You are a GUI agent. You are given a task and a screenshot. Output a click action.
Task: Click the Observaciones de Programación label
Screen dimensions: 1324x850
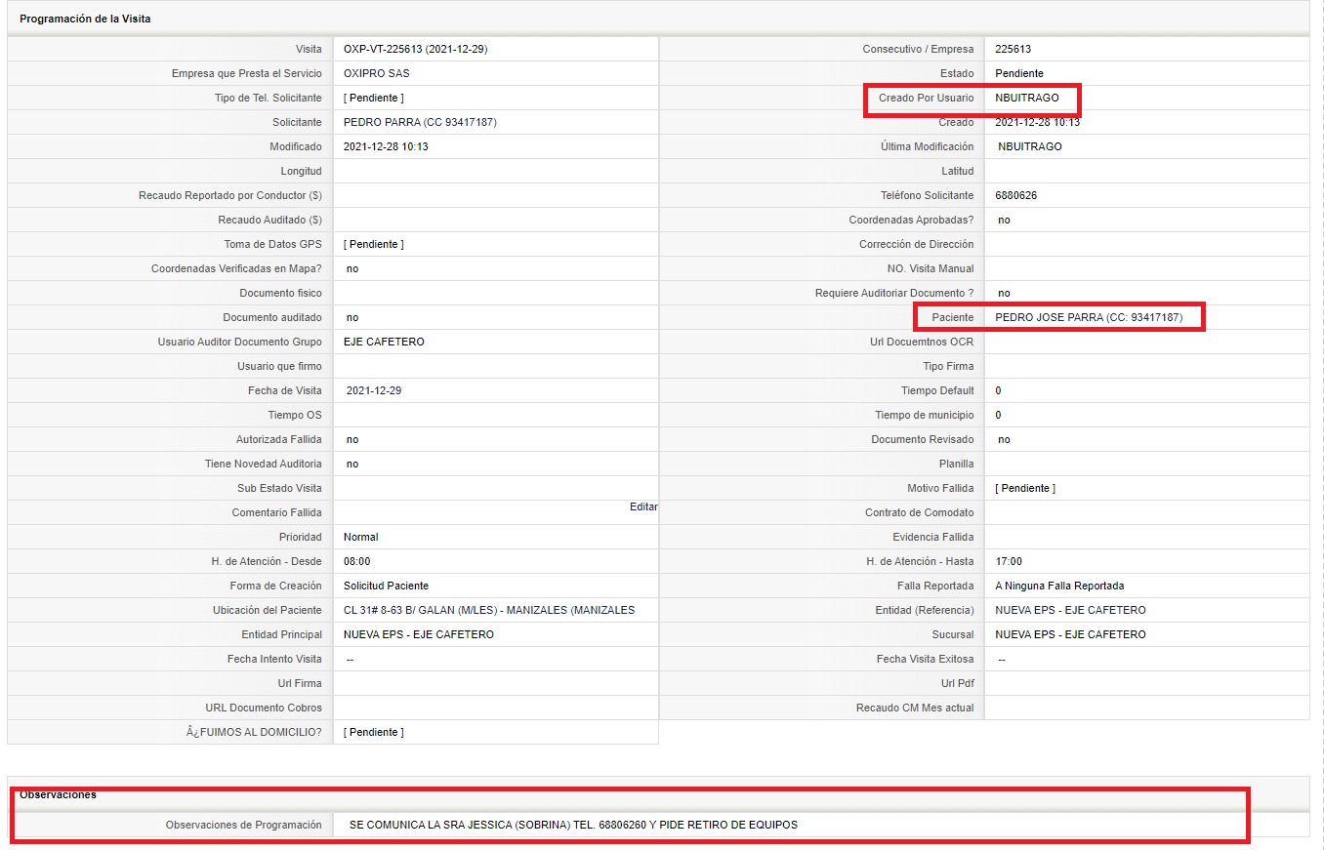coord(243,825)
